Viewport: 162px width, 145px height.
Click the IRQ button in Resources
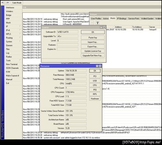coord(95,90)
